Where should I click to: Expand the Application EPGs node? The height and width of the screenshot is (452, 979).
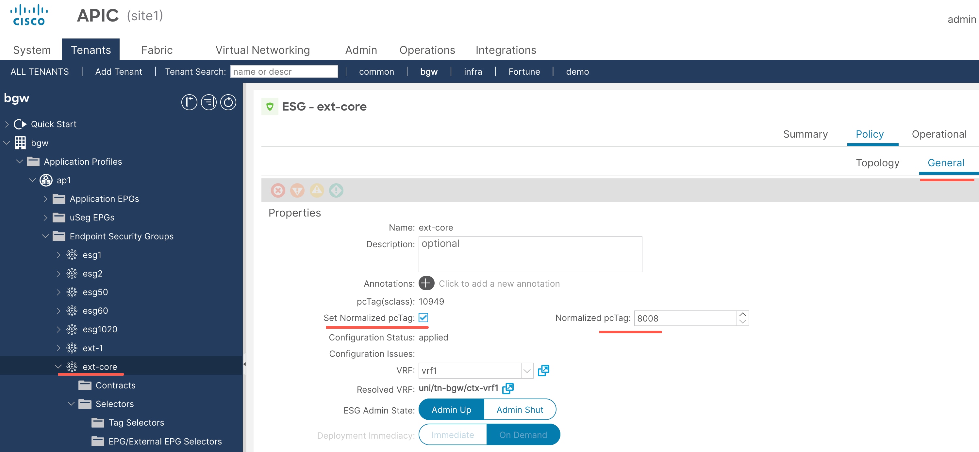click(46, 199)
